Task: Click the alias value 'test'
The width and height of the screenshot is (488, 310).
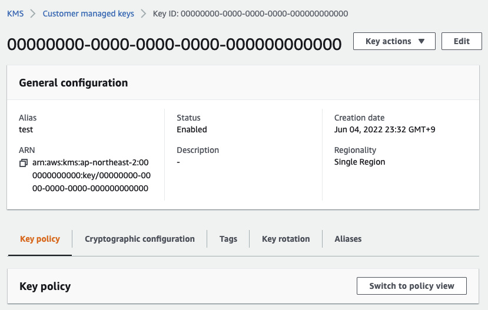Action: pyautogui.click(x=26, y=129)
